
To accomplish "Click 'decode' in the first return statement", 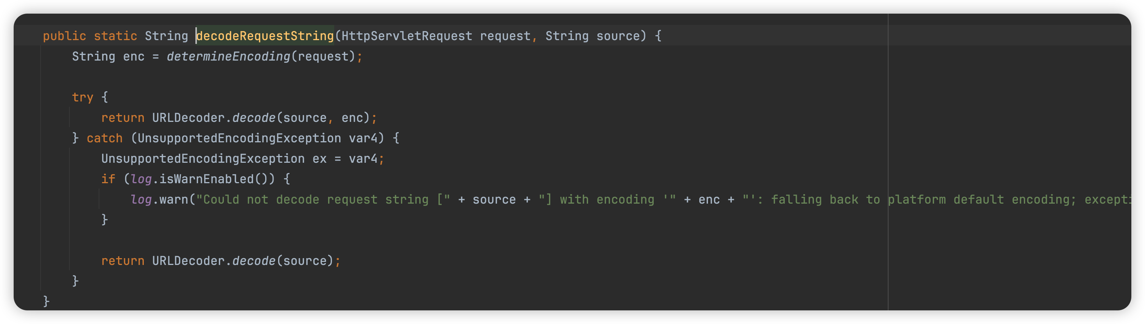I will pyautogui.click(x=254, y=118).
